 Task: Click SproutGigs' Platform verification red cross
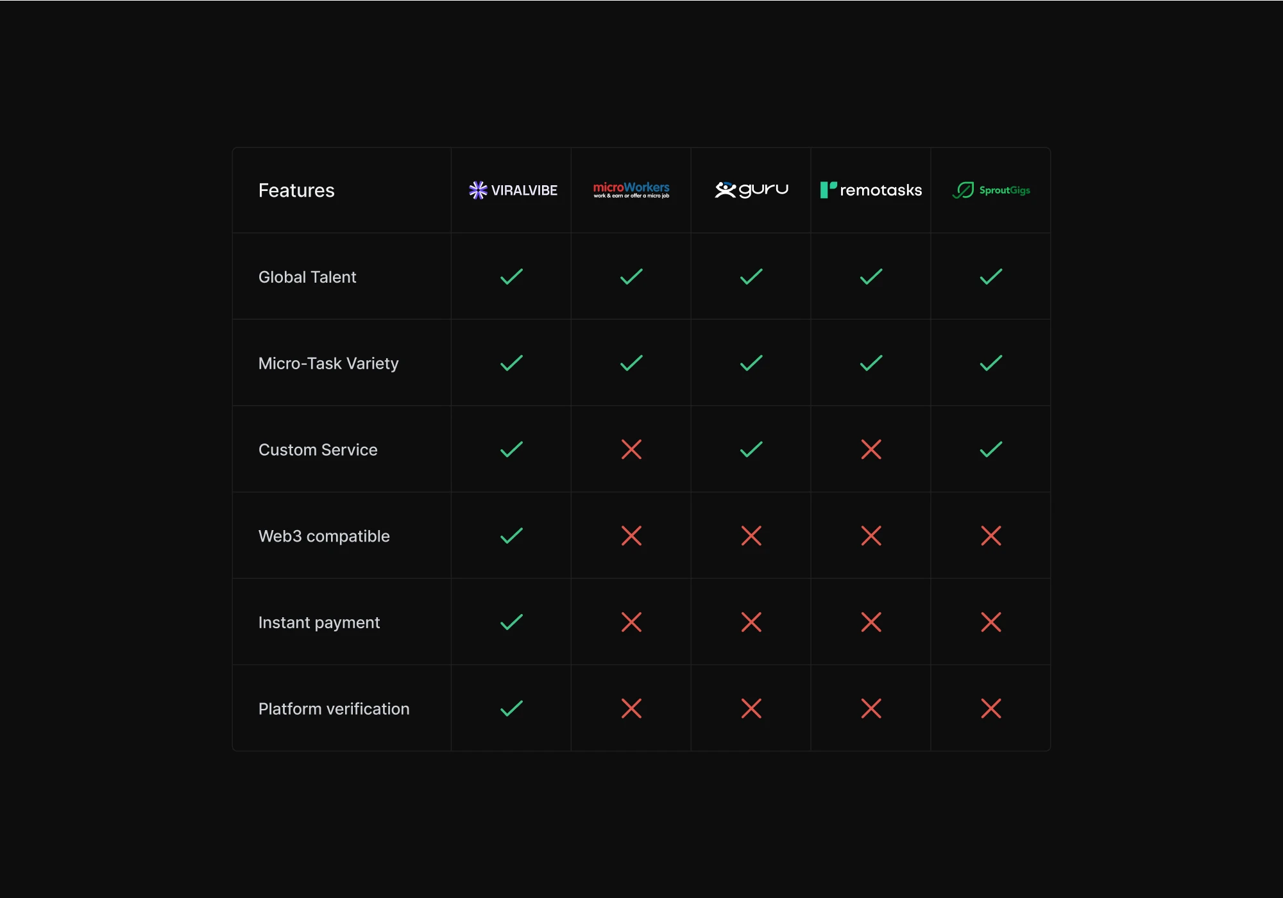pos(991,708)
